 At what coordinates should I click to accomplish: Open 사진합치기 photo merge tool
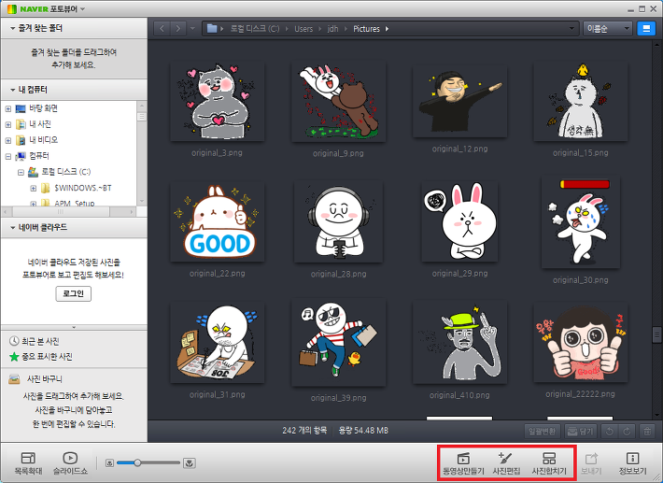point(549,463)
